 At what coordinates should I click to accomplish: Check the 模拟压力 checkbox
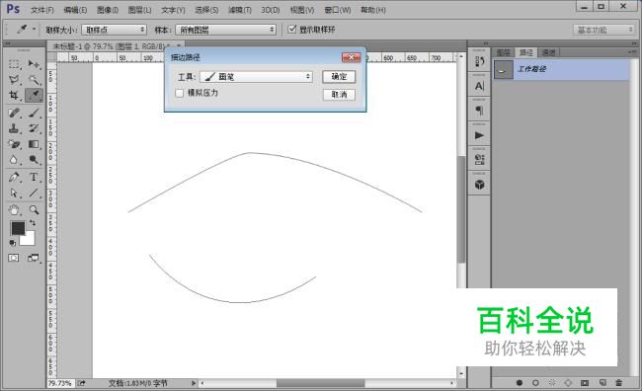tap(180, 93)
